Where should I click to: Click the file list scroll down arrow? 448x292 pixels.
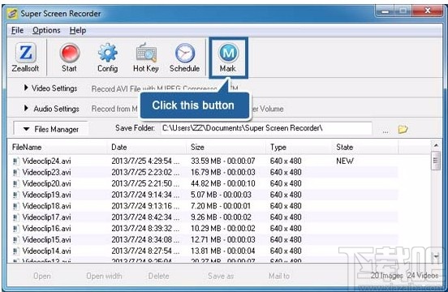(x=436, y=256)
